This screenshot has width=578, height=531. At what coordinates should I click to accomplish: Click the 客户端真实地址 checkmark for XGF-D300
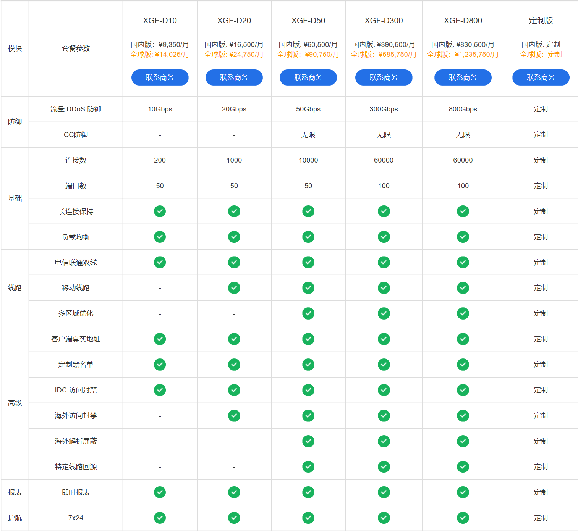(x=384, y=339)
